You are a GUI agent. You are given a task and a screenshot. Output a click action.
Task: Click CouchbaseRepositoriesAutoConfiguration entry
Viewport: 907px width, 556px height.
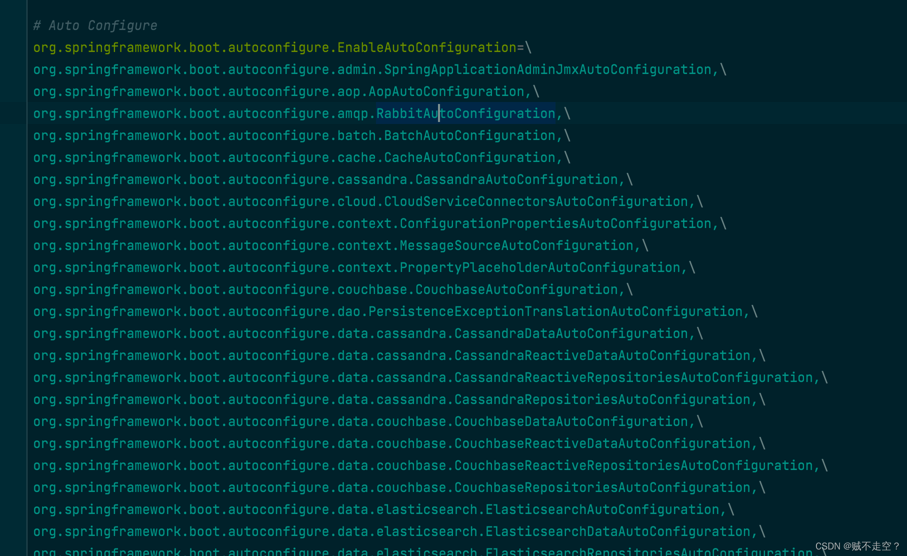pyautogui.click(x=399, y=487)
